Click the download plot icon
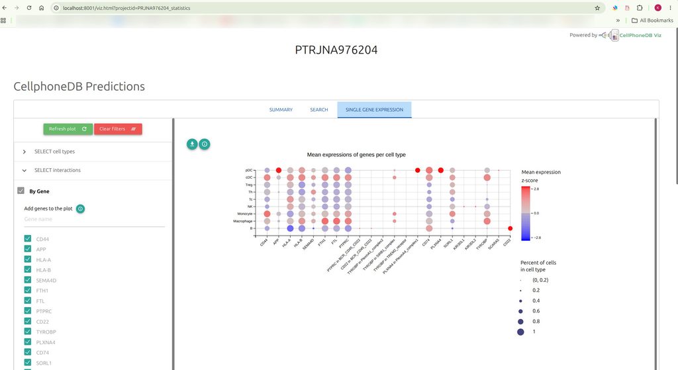The height and width of the screenshot is (370, 678). (192, 144)
